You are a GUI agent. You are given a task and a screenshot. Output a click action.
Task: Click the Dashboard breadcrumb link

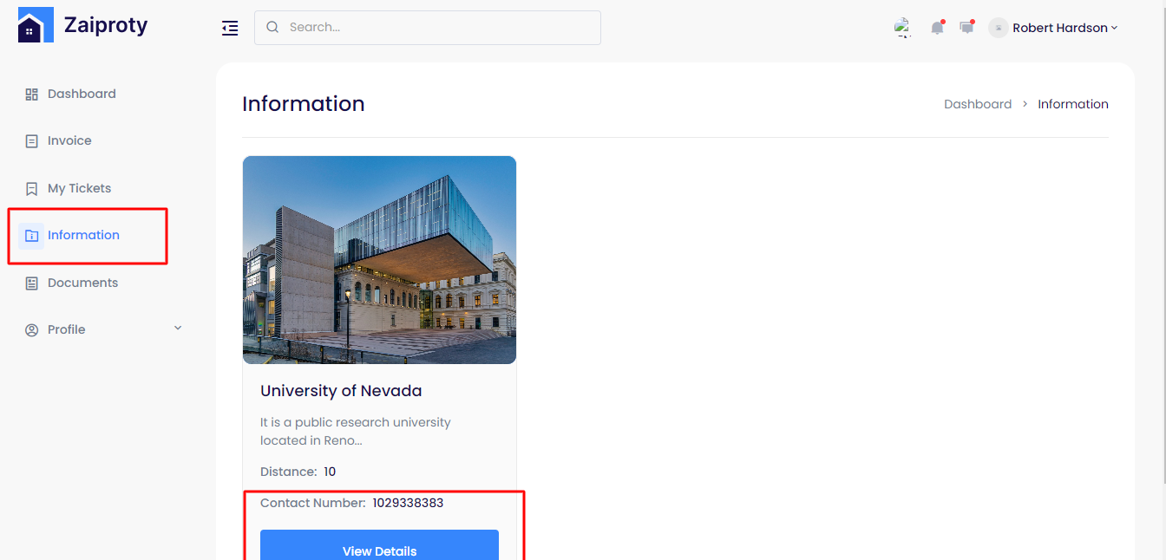click(x=978, y=104)
